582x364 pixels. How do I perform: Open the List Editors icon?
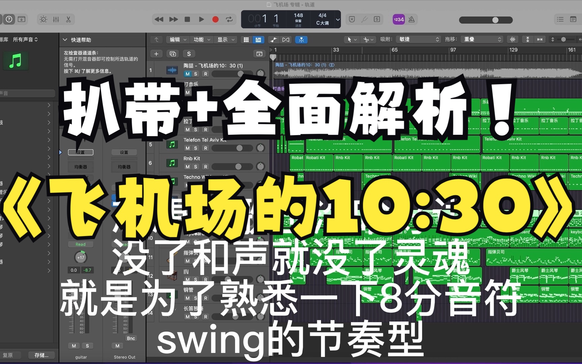coord(560,19)
